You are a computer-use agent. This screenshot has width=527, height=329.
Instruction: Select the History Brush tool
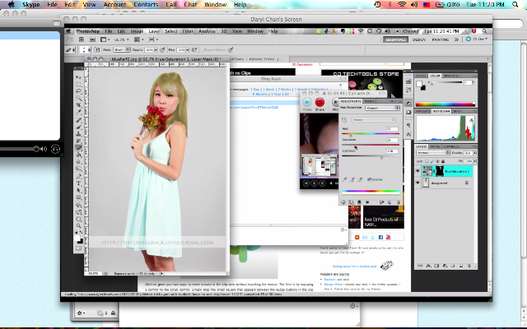[79, 141]
